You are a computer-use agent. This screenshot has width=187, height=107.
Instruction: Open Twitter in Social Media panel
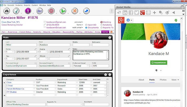137,13
